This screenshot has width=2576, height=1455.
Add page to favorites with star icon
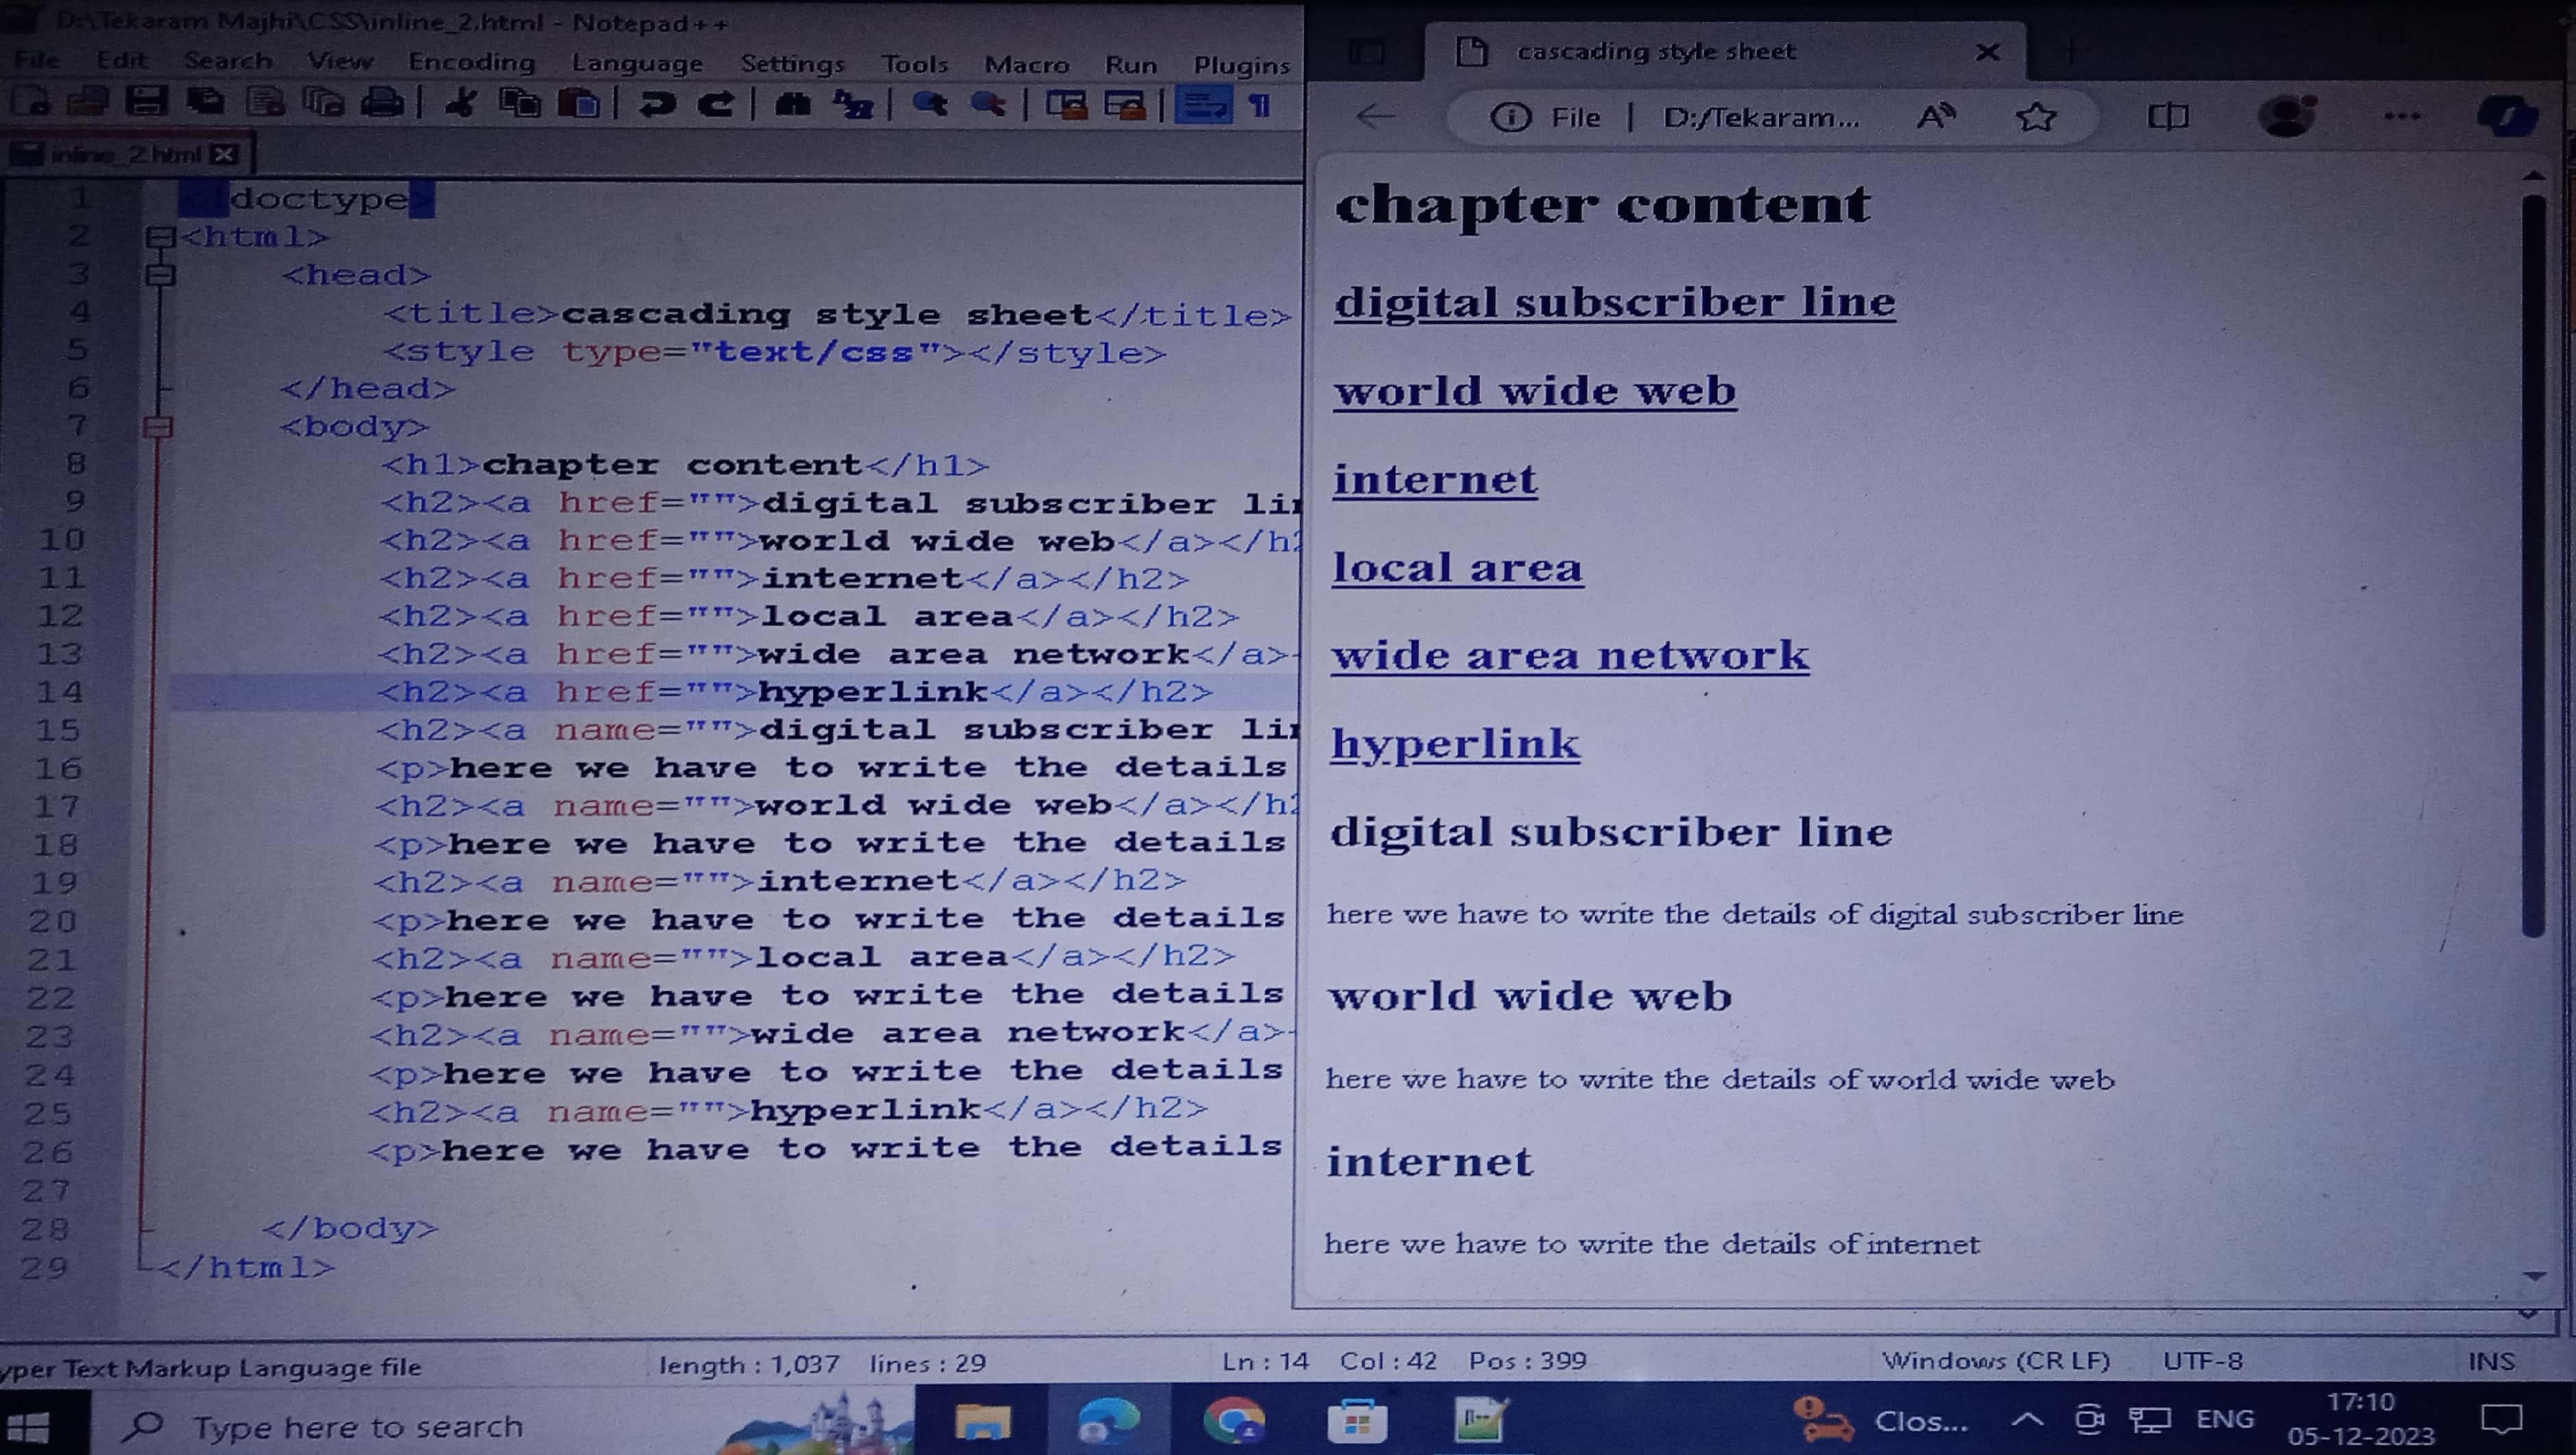(2036, 118)
